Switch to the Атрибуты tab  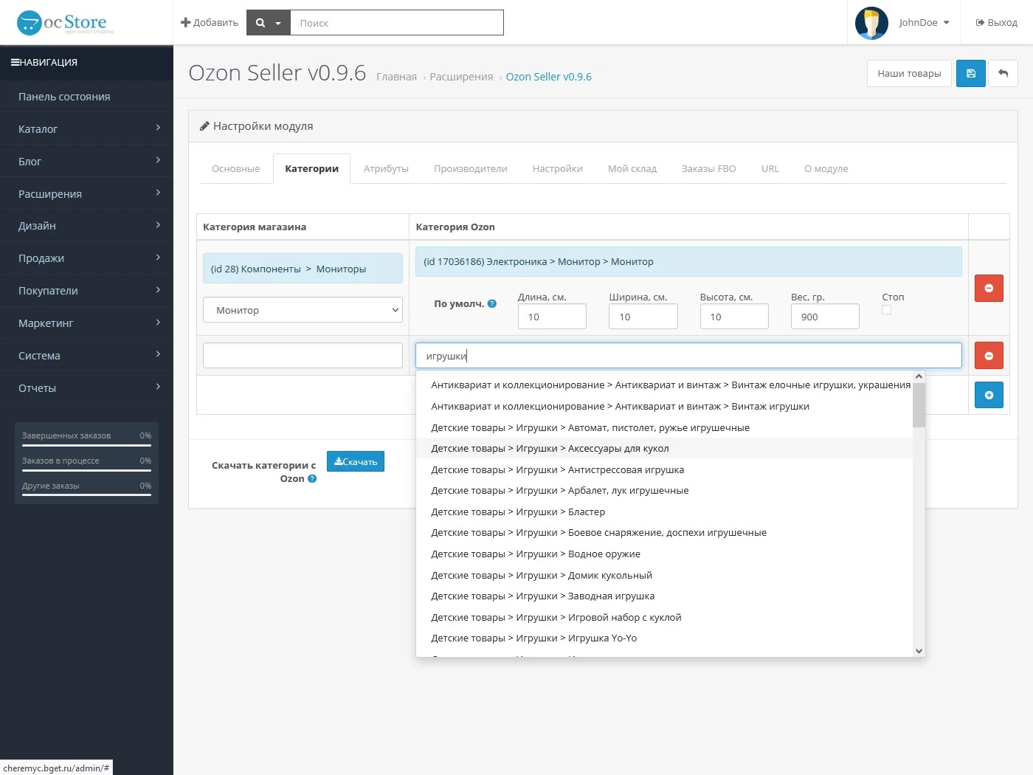click(386, 168)
